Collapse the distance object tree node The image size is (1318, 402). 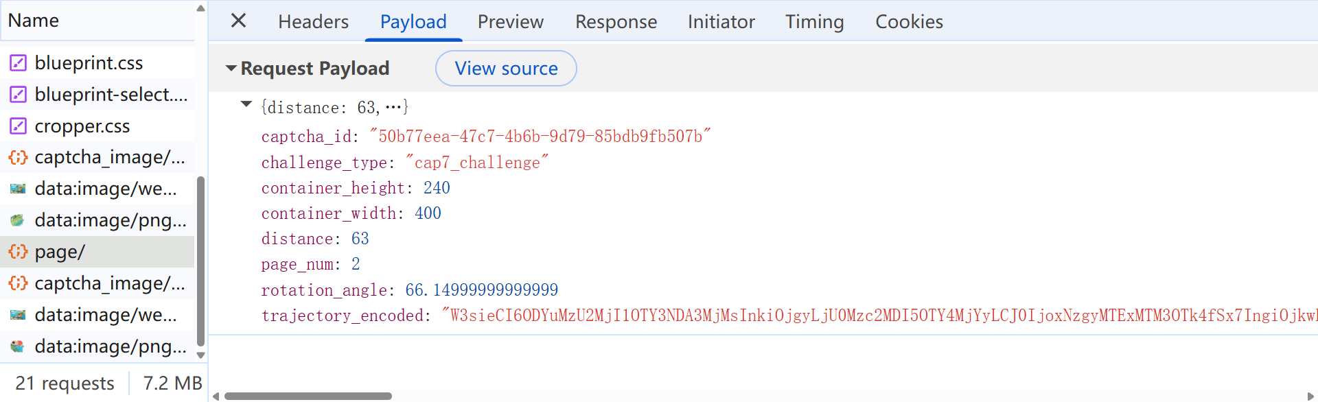point(246,104)
